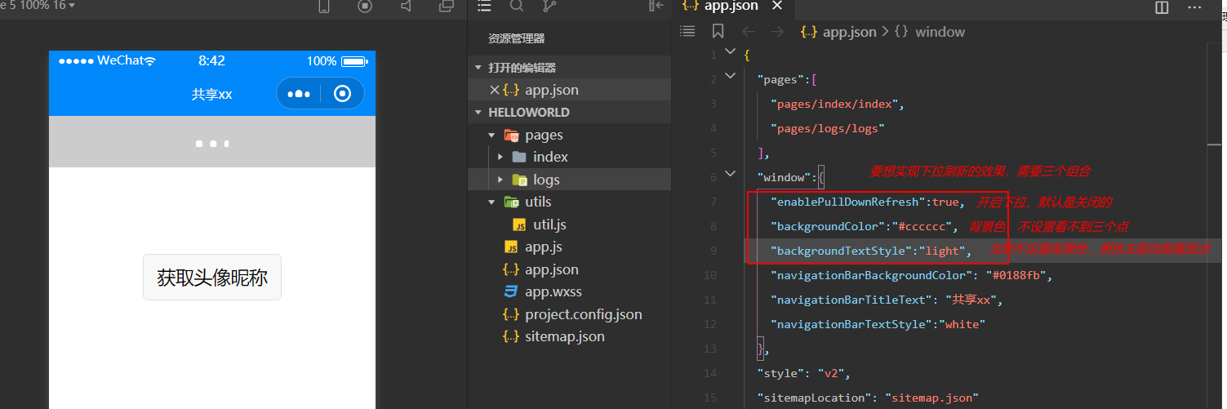This screenshot has height=409, width=1227.
Task: Close the app.json editor tab
Action: (x=777, y=6)
